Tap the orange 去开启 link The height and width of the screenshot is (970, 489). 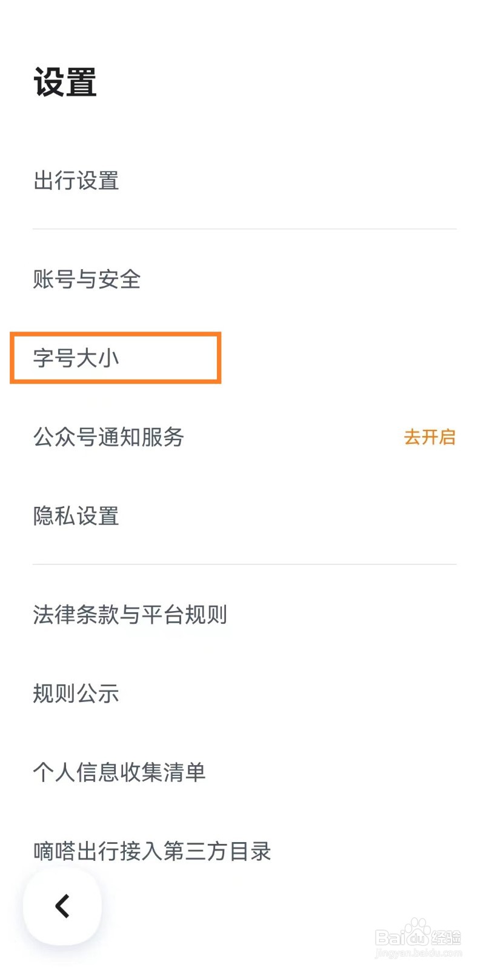coord(429,437)
